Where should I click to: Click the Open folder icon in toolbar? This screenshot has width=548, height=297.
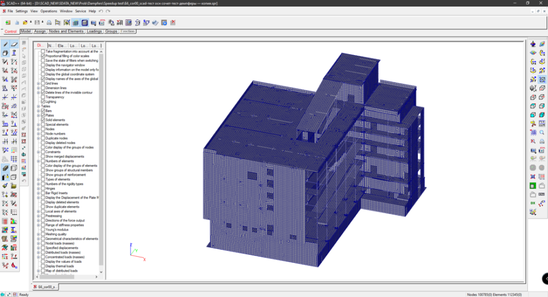(25, 22)
